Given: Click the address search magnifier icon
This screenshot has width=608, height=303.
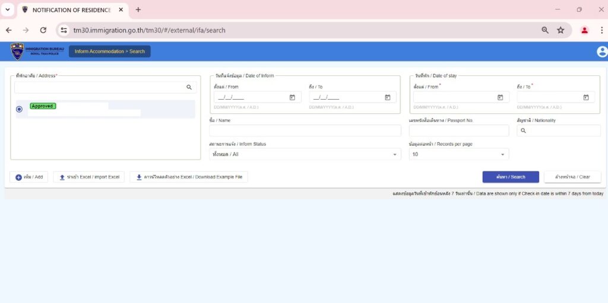Looking at the screenshot, I should point(189,87).
